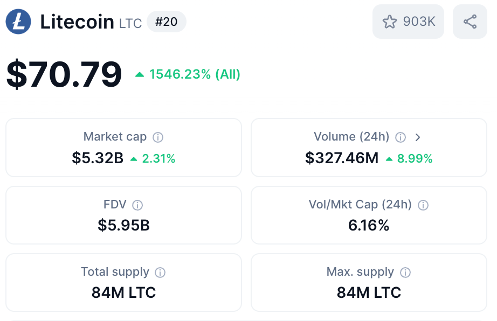Click the Max. supply info icon
The image size is (497, 321).
(405, 272)
